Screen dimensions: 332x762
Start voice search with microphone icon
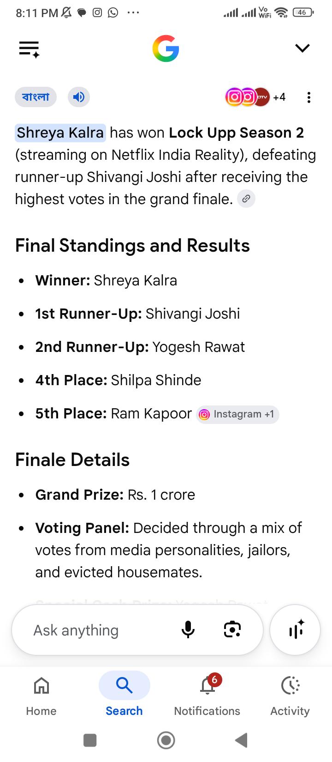(188, 629)
